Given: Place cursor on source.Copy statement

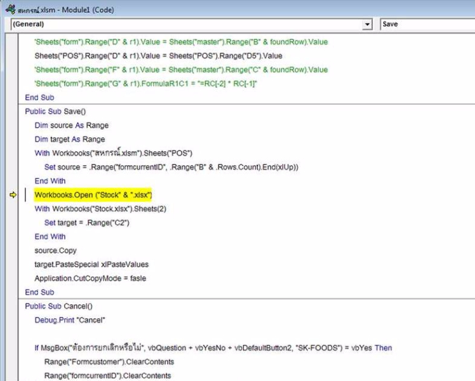Looking at the screenshot, I should click(56, 251).
